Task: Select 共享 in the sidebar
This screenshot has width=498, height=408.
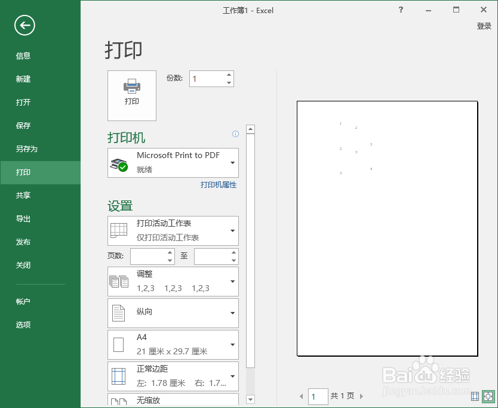Action: coord(41,196)
